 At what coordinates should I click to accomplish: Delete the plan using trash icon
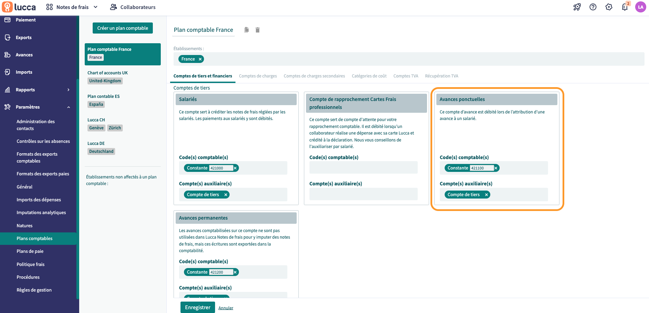coord(258,30)
